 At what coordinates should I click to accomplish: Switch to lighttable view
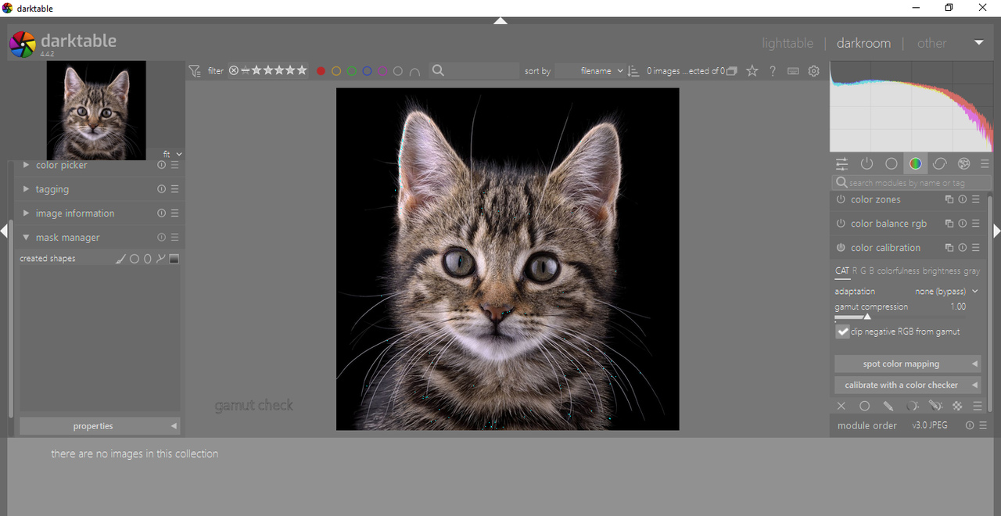[788, 43]
